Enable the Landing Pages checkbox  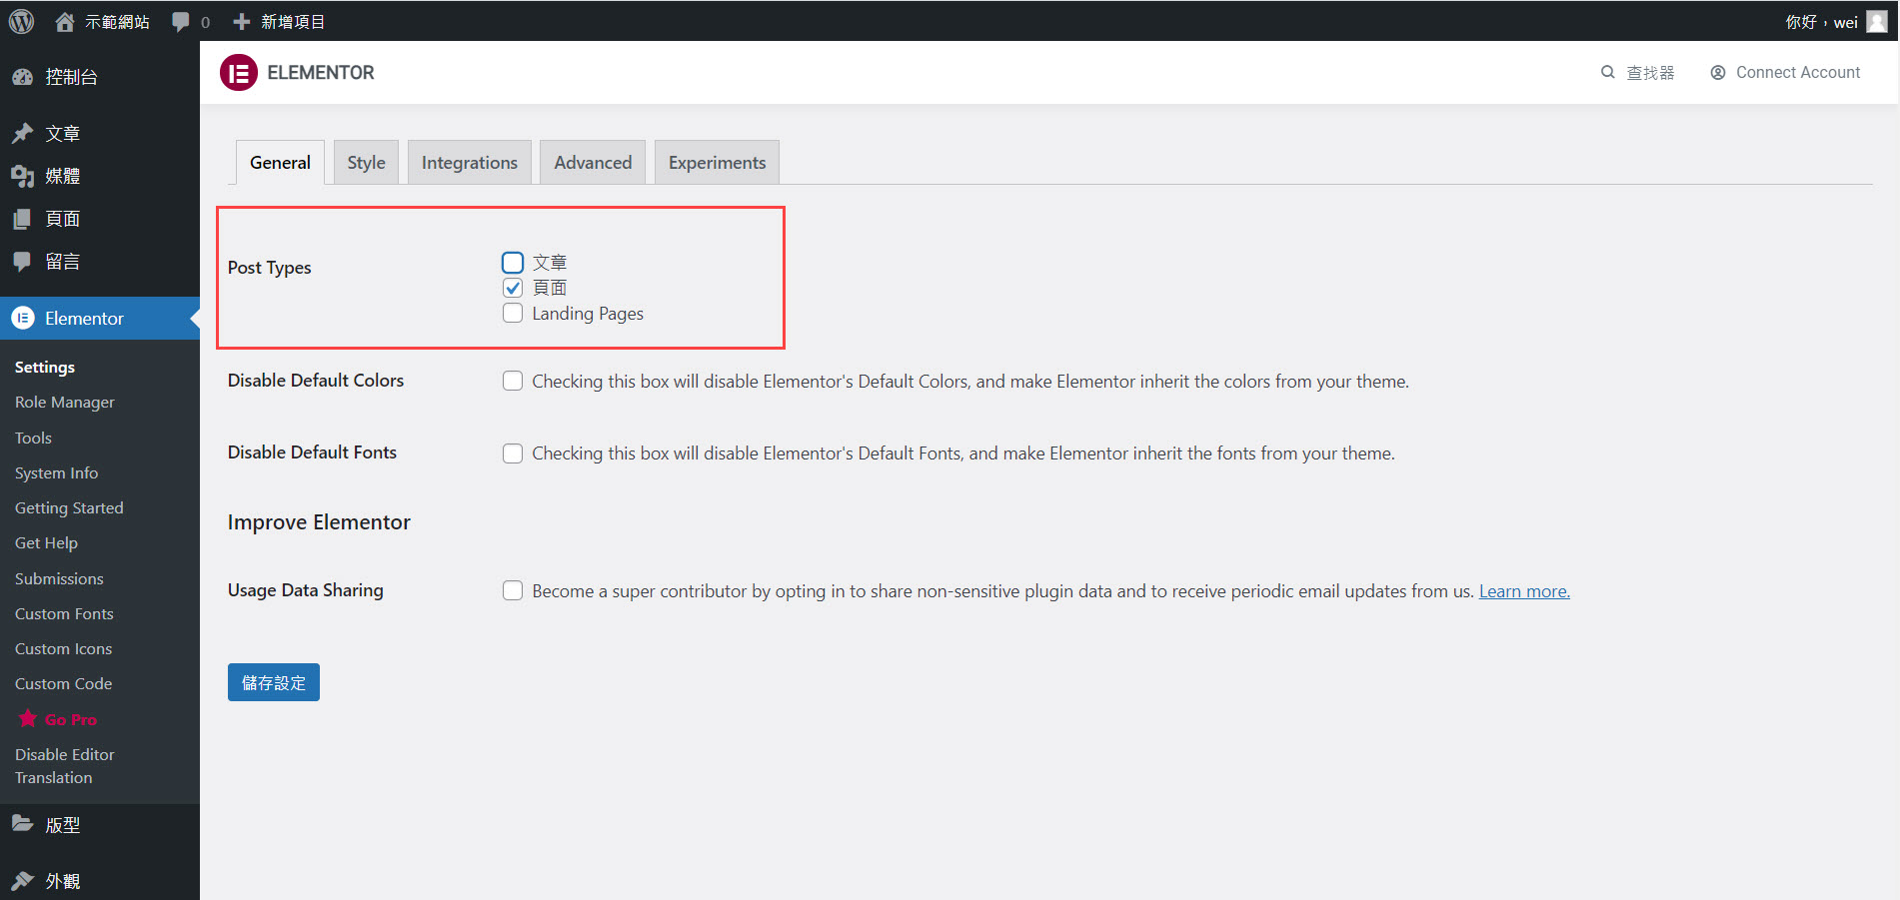click(x=513, y=313)
